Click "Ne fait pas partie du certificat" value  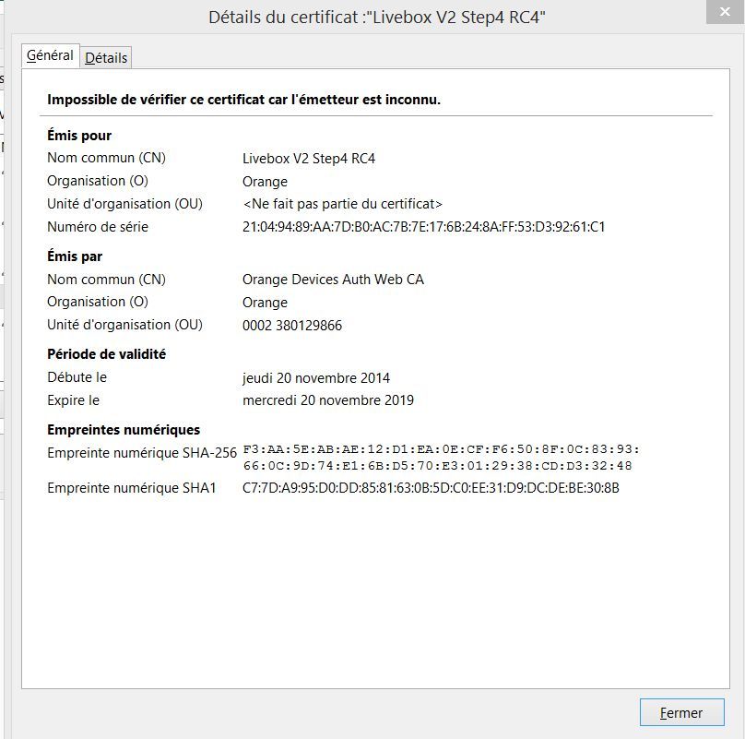click(342, 204)
